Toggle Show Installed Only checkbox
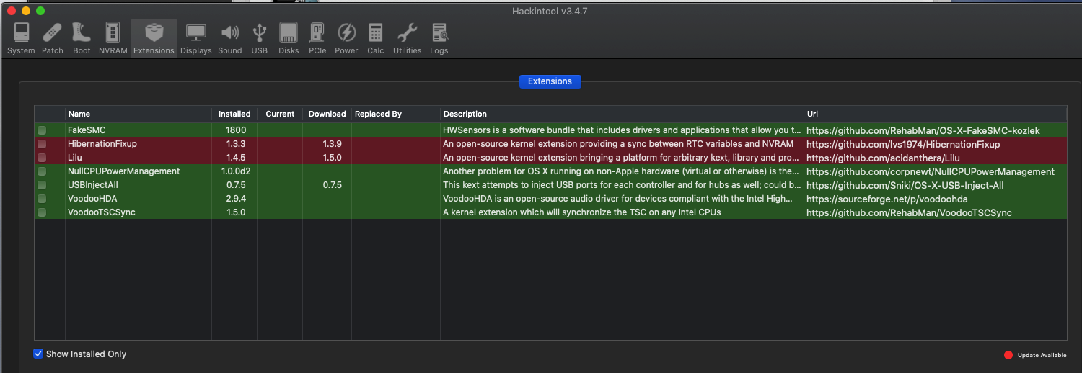 click(39, 354)
